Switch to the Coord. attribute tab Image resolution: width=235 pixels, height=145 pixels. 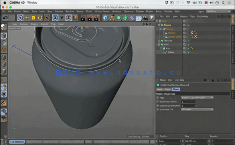point(168,89)
